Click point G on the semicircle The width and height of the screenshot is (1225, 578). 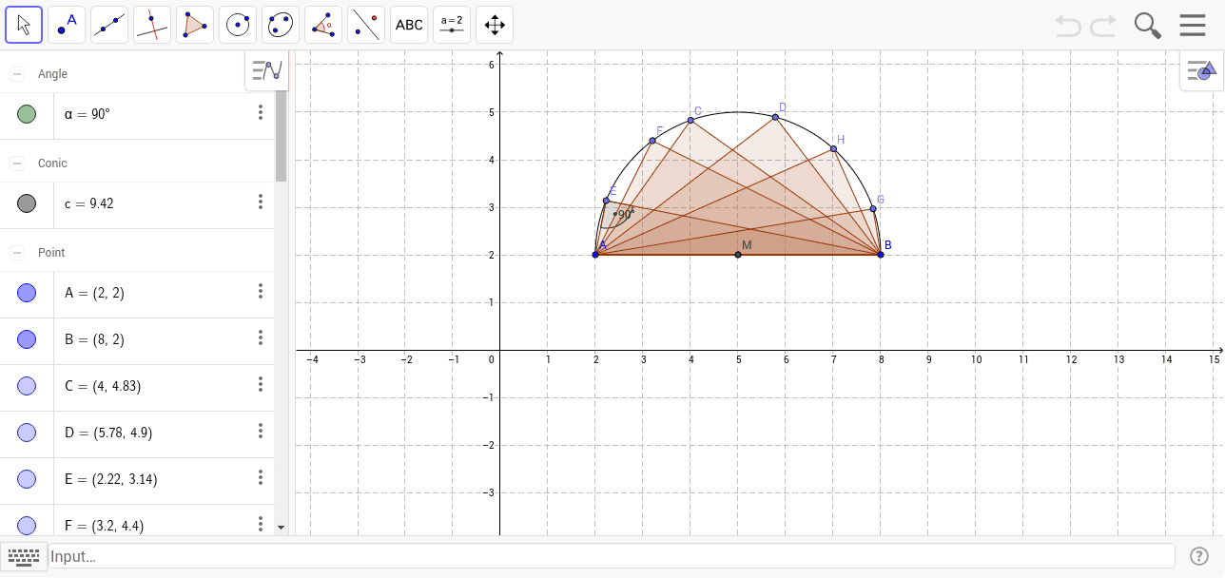[873, 208]
